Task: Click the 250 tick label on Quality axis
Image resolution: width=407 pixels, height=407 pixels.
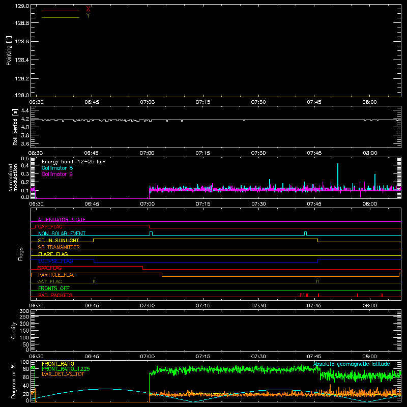Action: pos(24,316)
